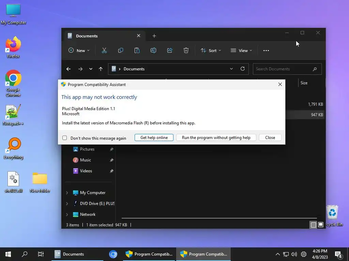Image resolution: width=349 pixels, height=261 pixels.
Task: Open volume control in system tray
Action: click(294, 254)
